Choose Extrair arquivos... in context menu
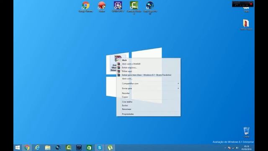The width and height of the screenshot is (268, 151). click(x=148, y=68)
